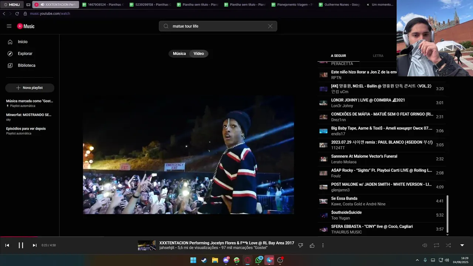Play $outhside$uicide by Too Yugan
The image size is (473, 266).
click(382, 215)
